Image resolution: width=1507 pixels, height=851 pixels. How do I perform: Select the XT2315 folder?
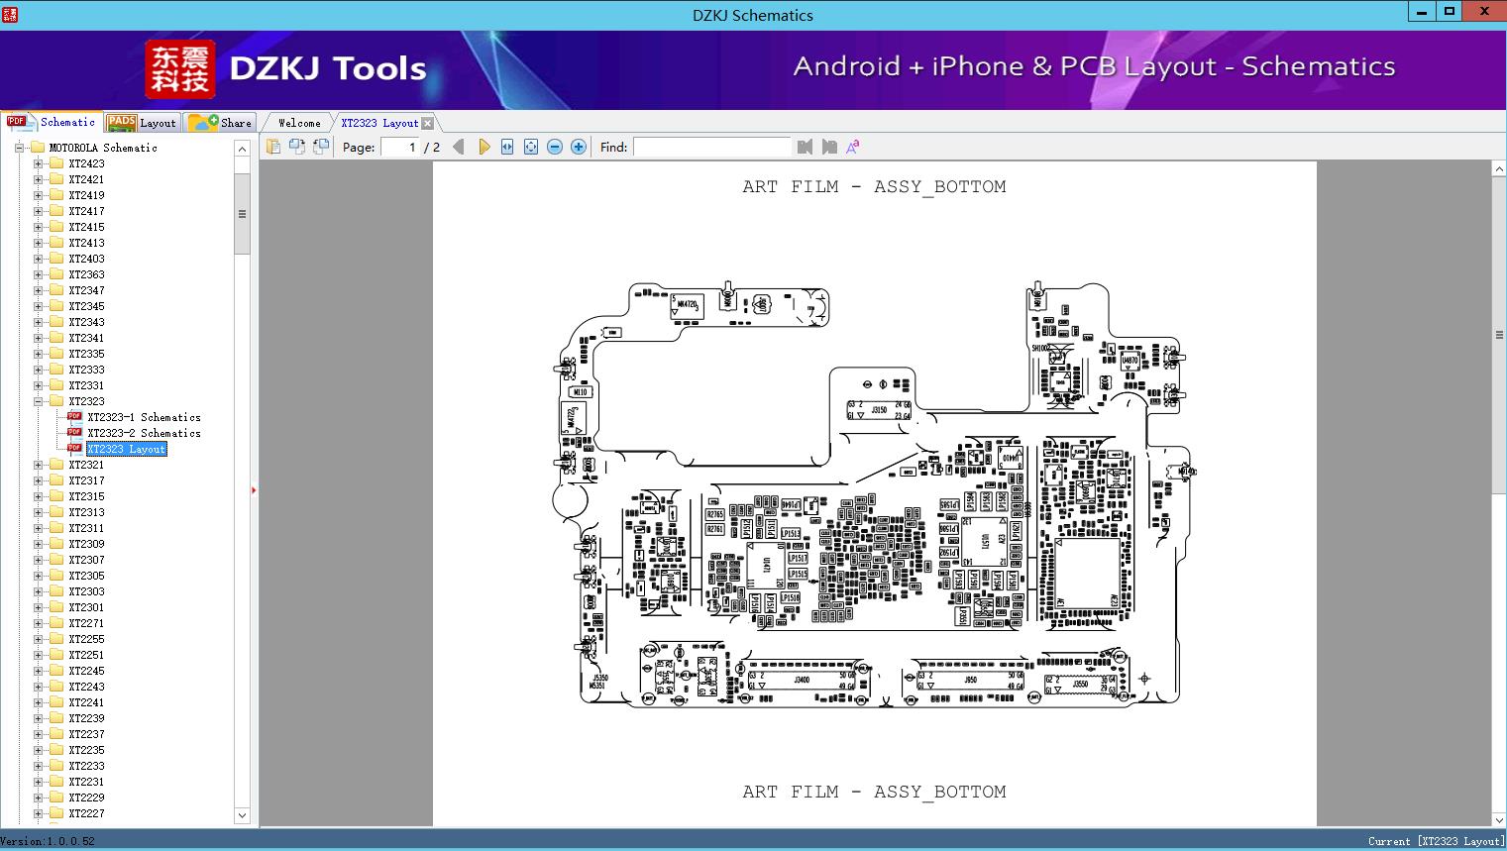tap(86, 496)
